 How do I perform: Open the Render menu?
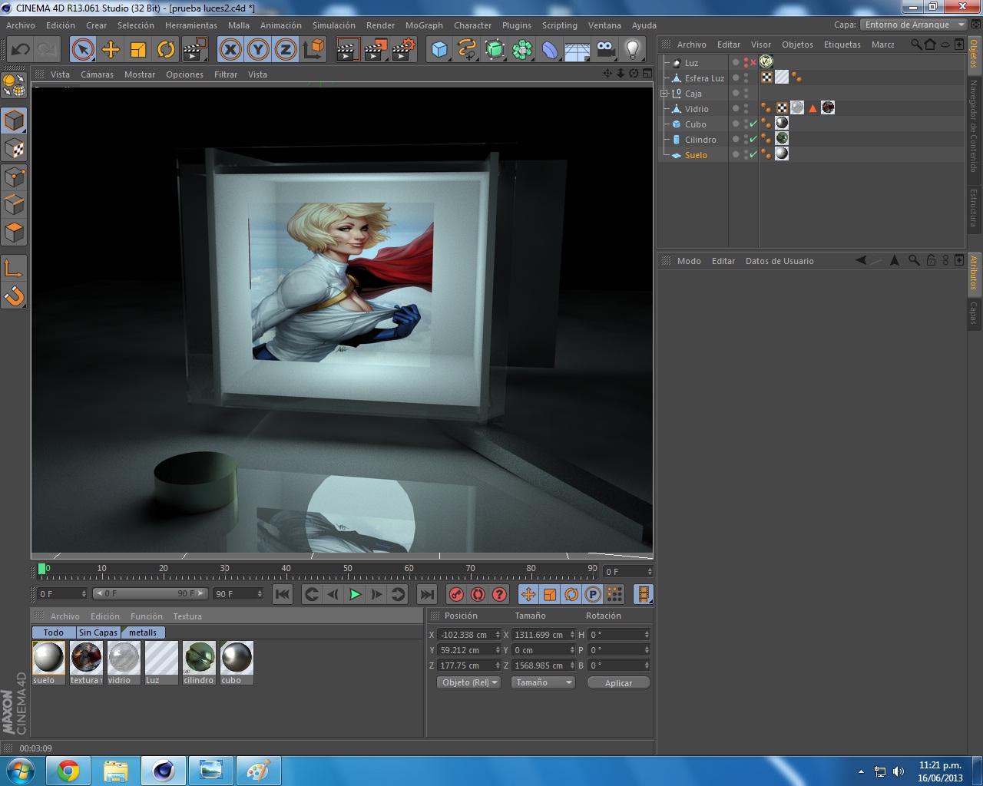[380, 25]
